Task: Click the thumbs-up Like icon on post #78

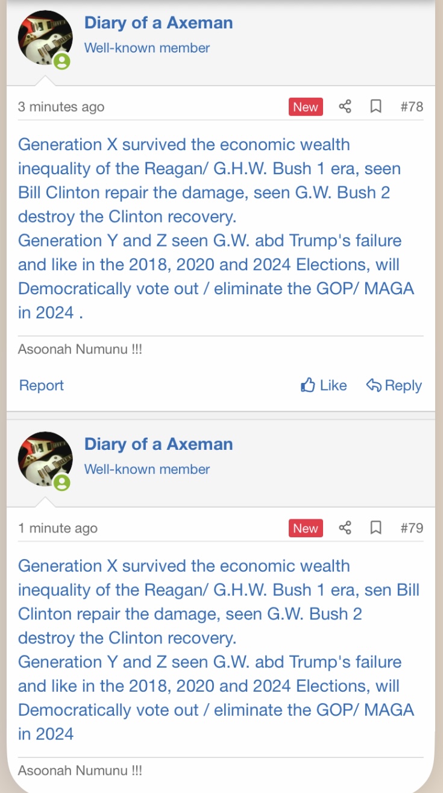Action: [x=308, y=385]
